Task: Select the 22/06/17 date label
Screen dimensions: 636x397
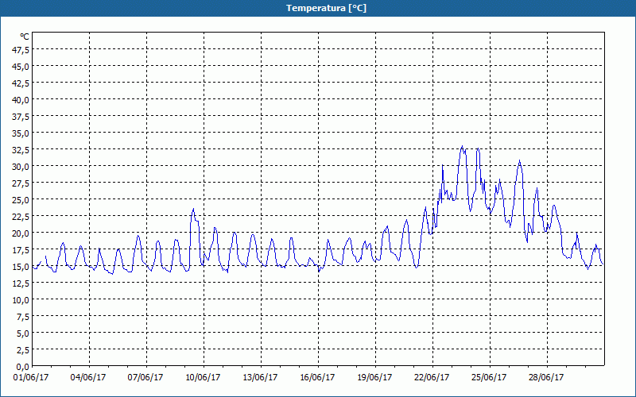Action: 432,378
